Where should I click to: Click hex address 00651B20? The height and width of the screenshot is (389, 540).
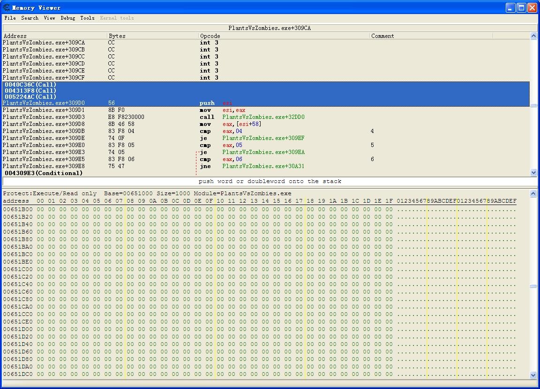(x=18, y=217)
